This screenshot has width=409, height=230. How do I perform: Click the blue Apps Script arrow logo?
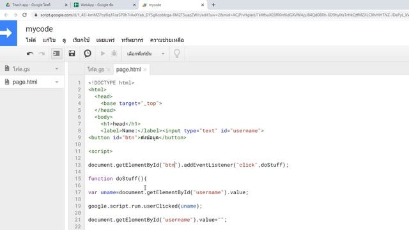point(8,33)
